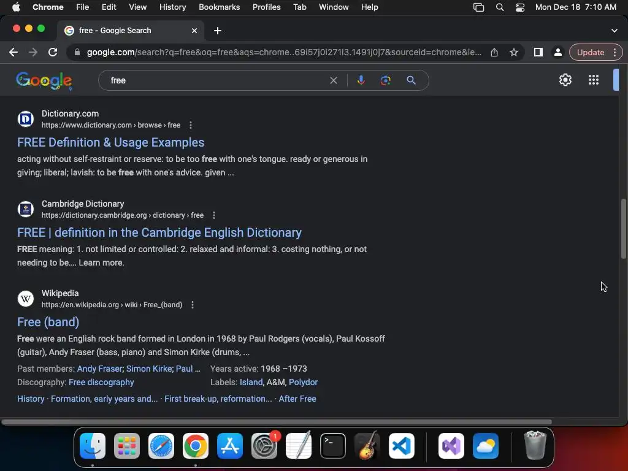The height and width of the screenshot is (471, 628).
Task: Open the Window menu
Action: (334, 7)
